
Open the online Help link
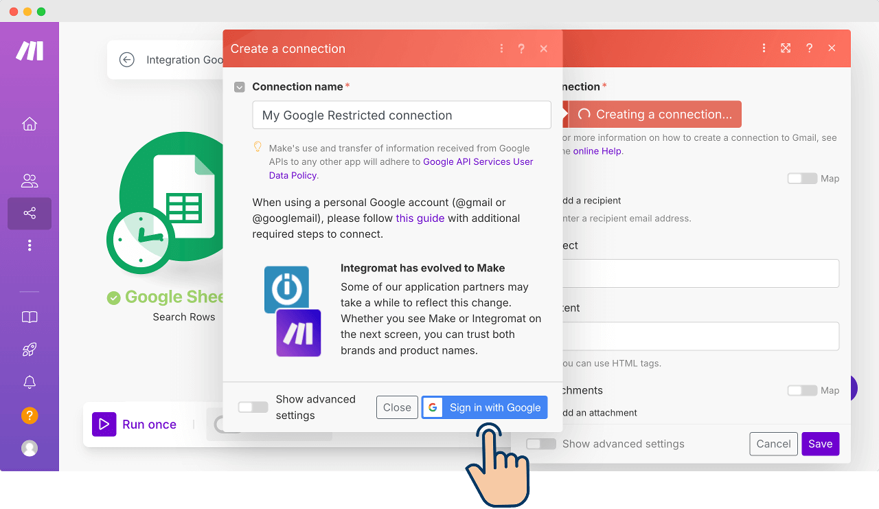click(597, 151)
